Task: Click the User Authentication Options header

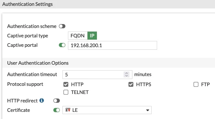Action: click(x=38, y=63)
